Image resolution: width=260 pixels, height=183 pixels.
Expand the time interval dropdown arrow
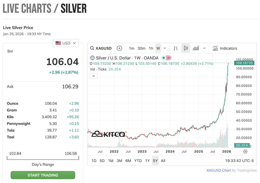click(165, 48)
